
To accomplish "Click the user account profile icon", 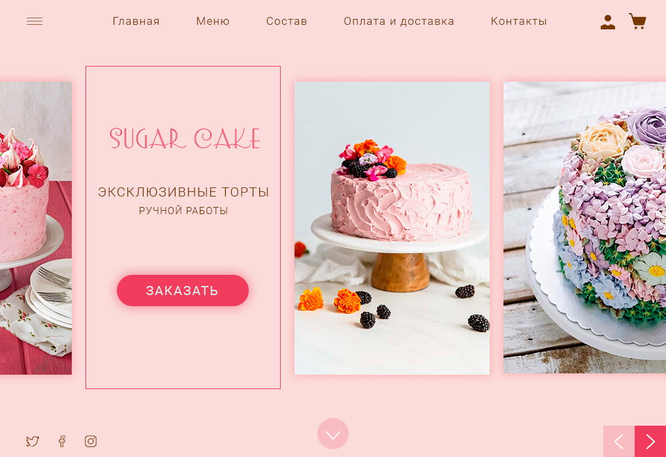I will point(608,22).
